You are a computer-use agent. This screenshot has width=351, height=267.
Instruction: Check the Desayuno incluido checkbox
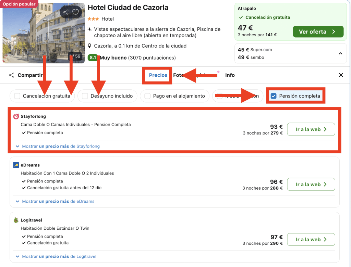tap(85, 96)
